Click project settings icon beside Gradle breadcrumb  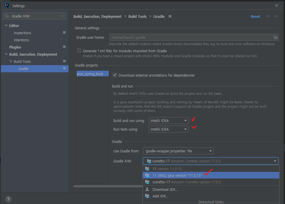(x=170, y=16)
